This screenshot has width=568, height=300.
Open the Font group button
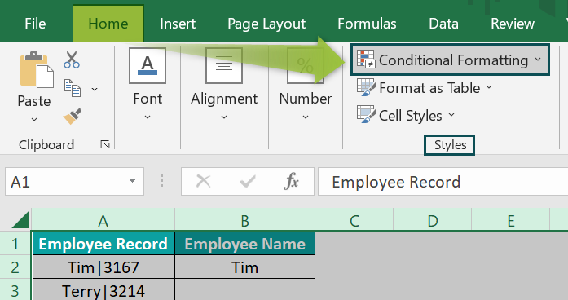(148, 65)
